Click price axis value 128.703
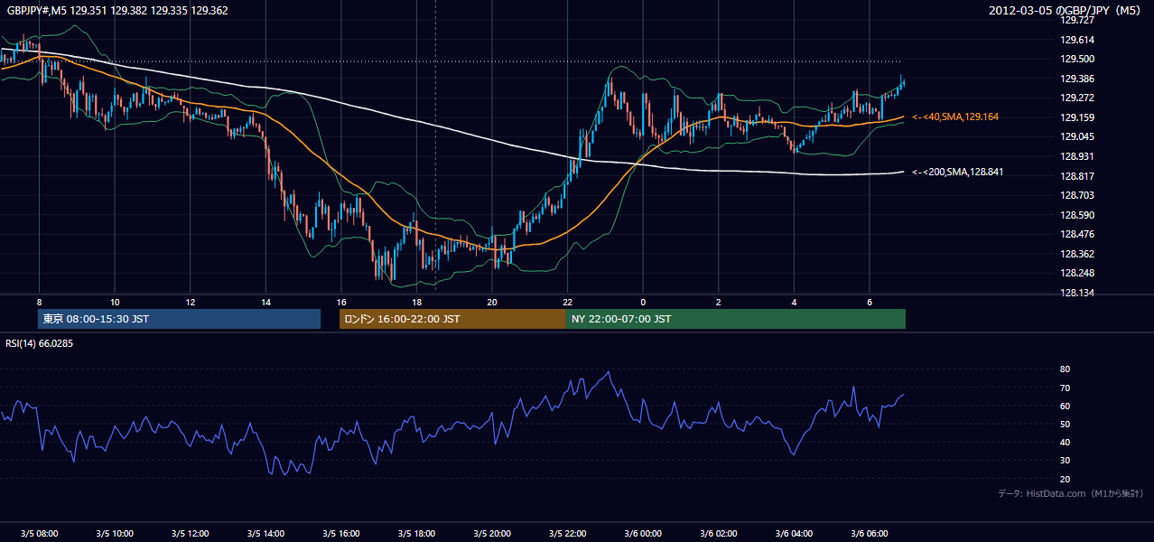This screenshot has width=1154, height=542. pos(1076,195)
